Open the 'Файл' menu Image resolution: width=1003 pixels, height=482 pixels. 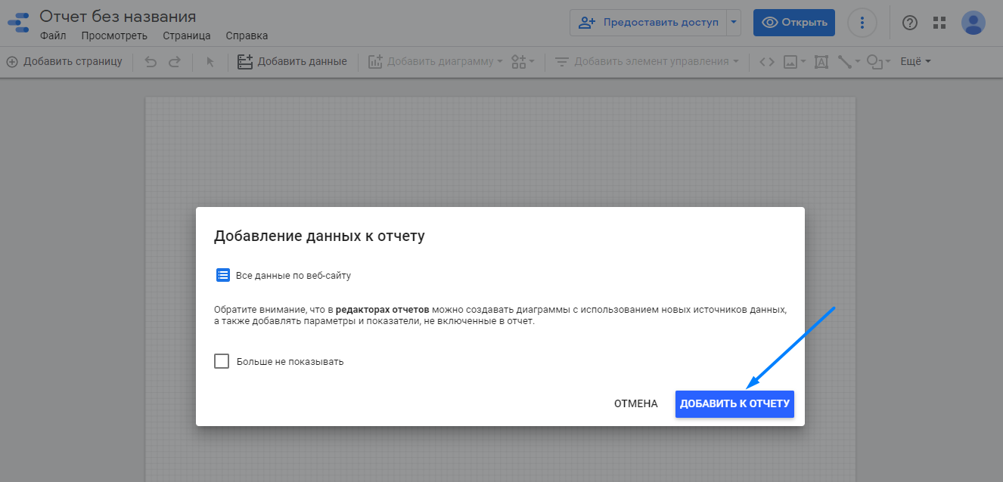tap(53, 36)
